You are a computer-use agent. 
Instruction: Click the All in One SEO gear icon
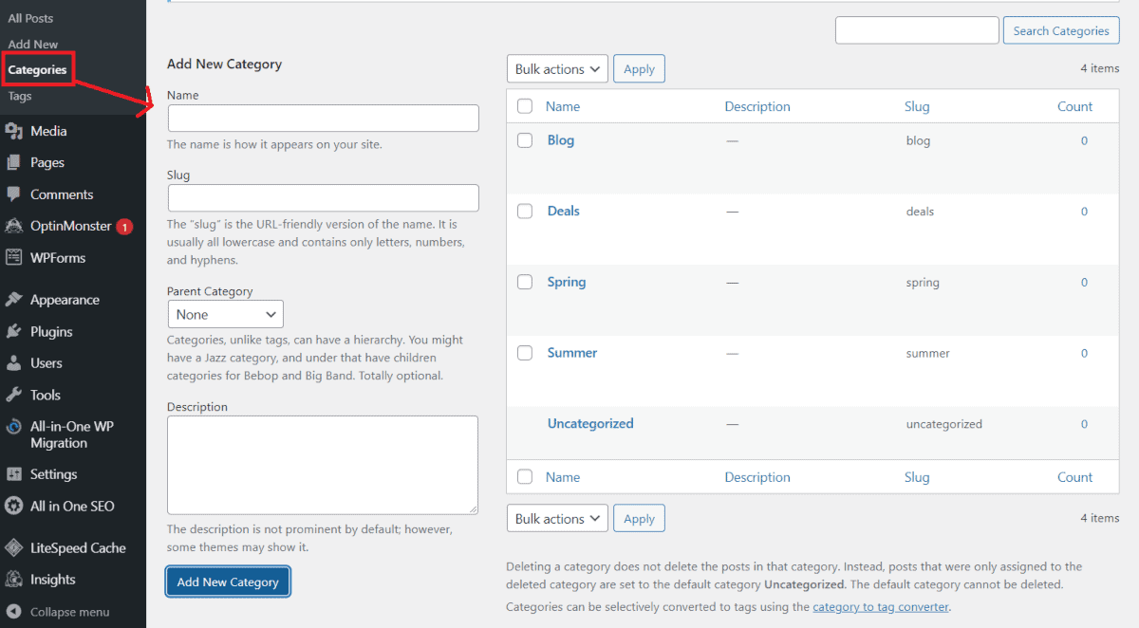(13, 506)
